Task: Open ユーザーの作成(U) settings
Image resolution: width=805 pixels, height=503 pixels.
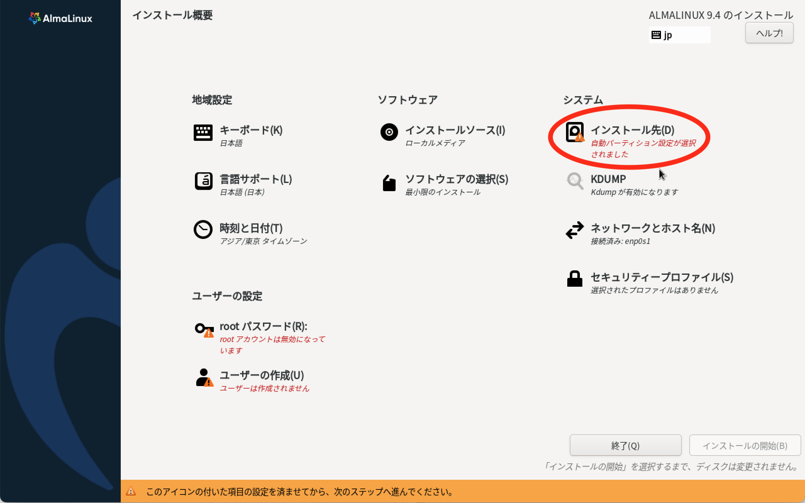Action: tap(262, 375)
